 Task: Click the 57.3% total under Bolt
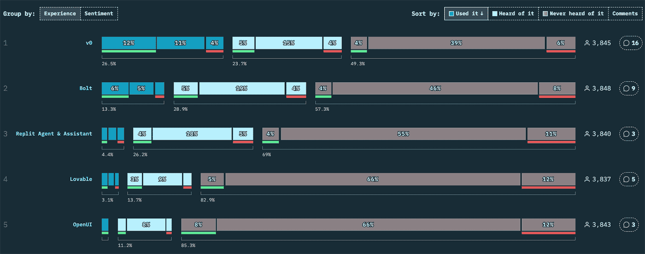(322, 109)
